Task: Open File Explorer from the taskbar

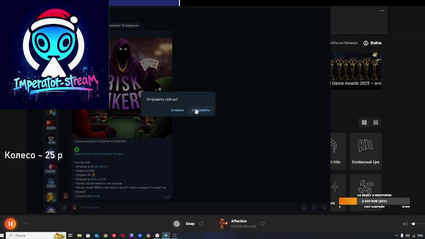Action: click(79, 235)
